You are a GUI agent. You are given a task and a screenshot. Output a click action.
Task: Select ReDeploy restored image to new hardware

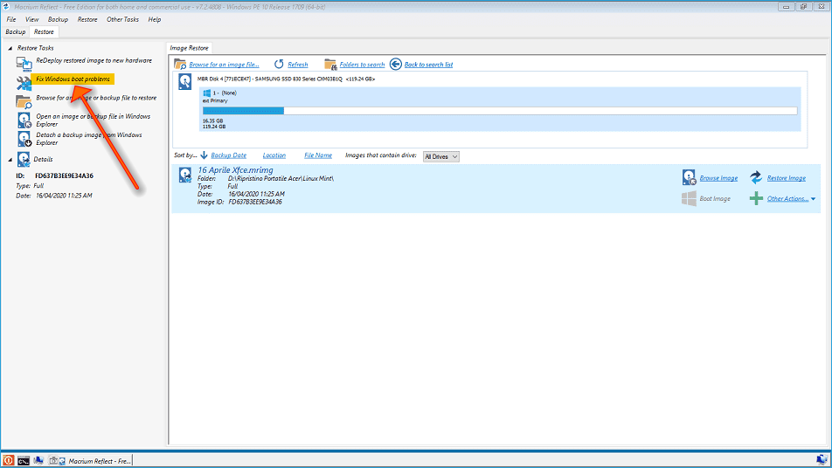pyautogui.click(x=94, y=60)
